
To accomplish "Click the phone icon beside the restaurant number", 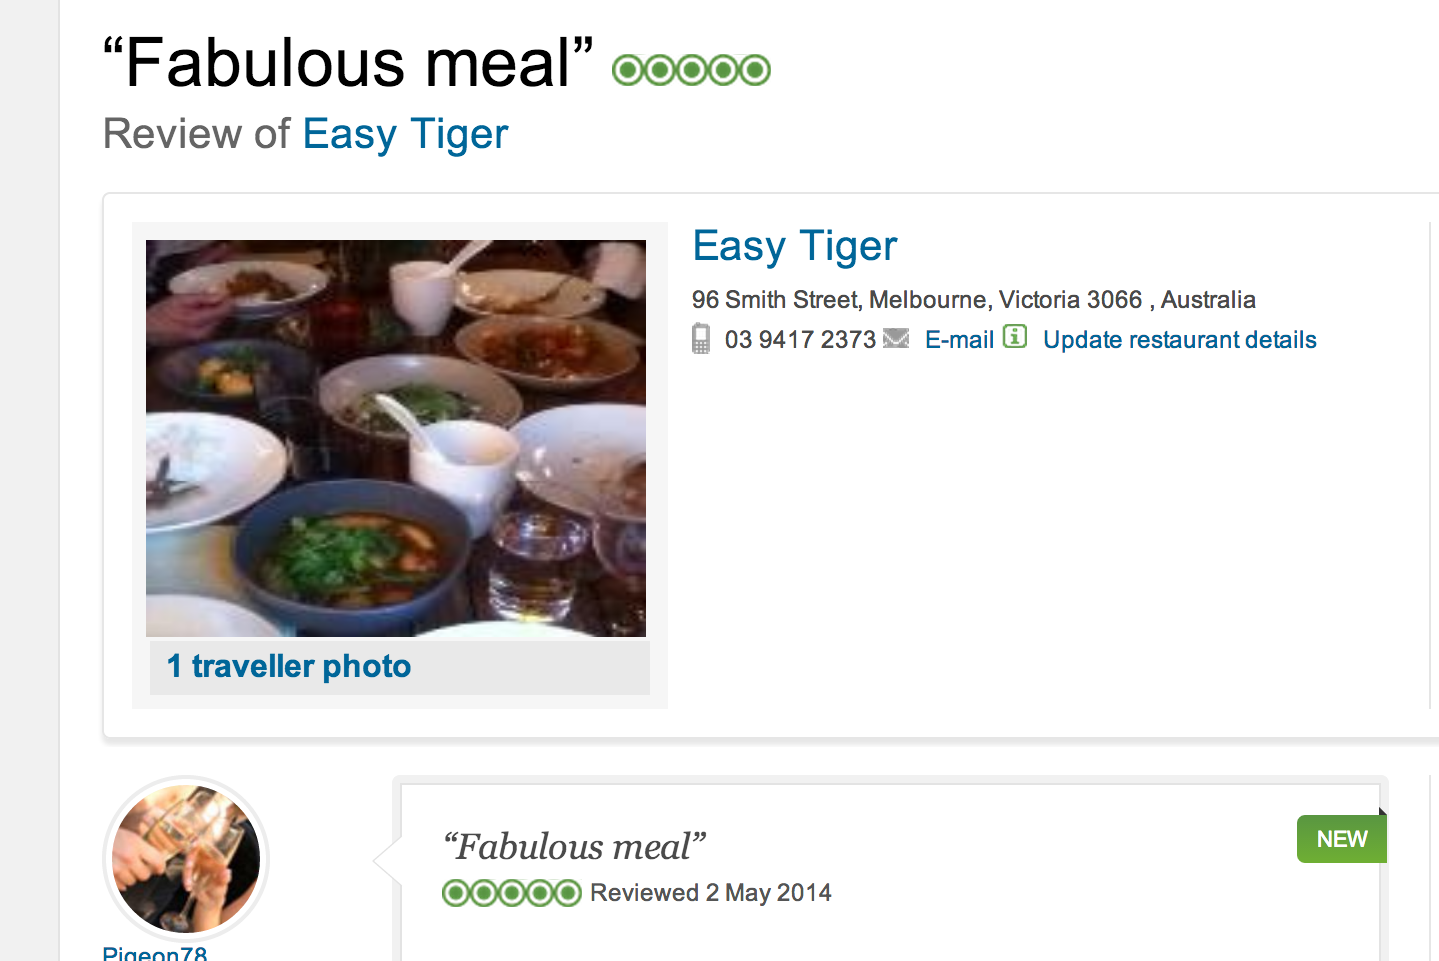I will (701, 339).
